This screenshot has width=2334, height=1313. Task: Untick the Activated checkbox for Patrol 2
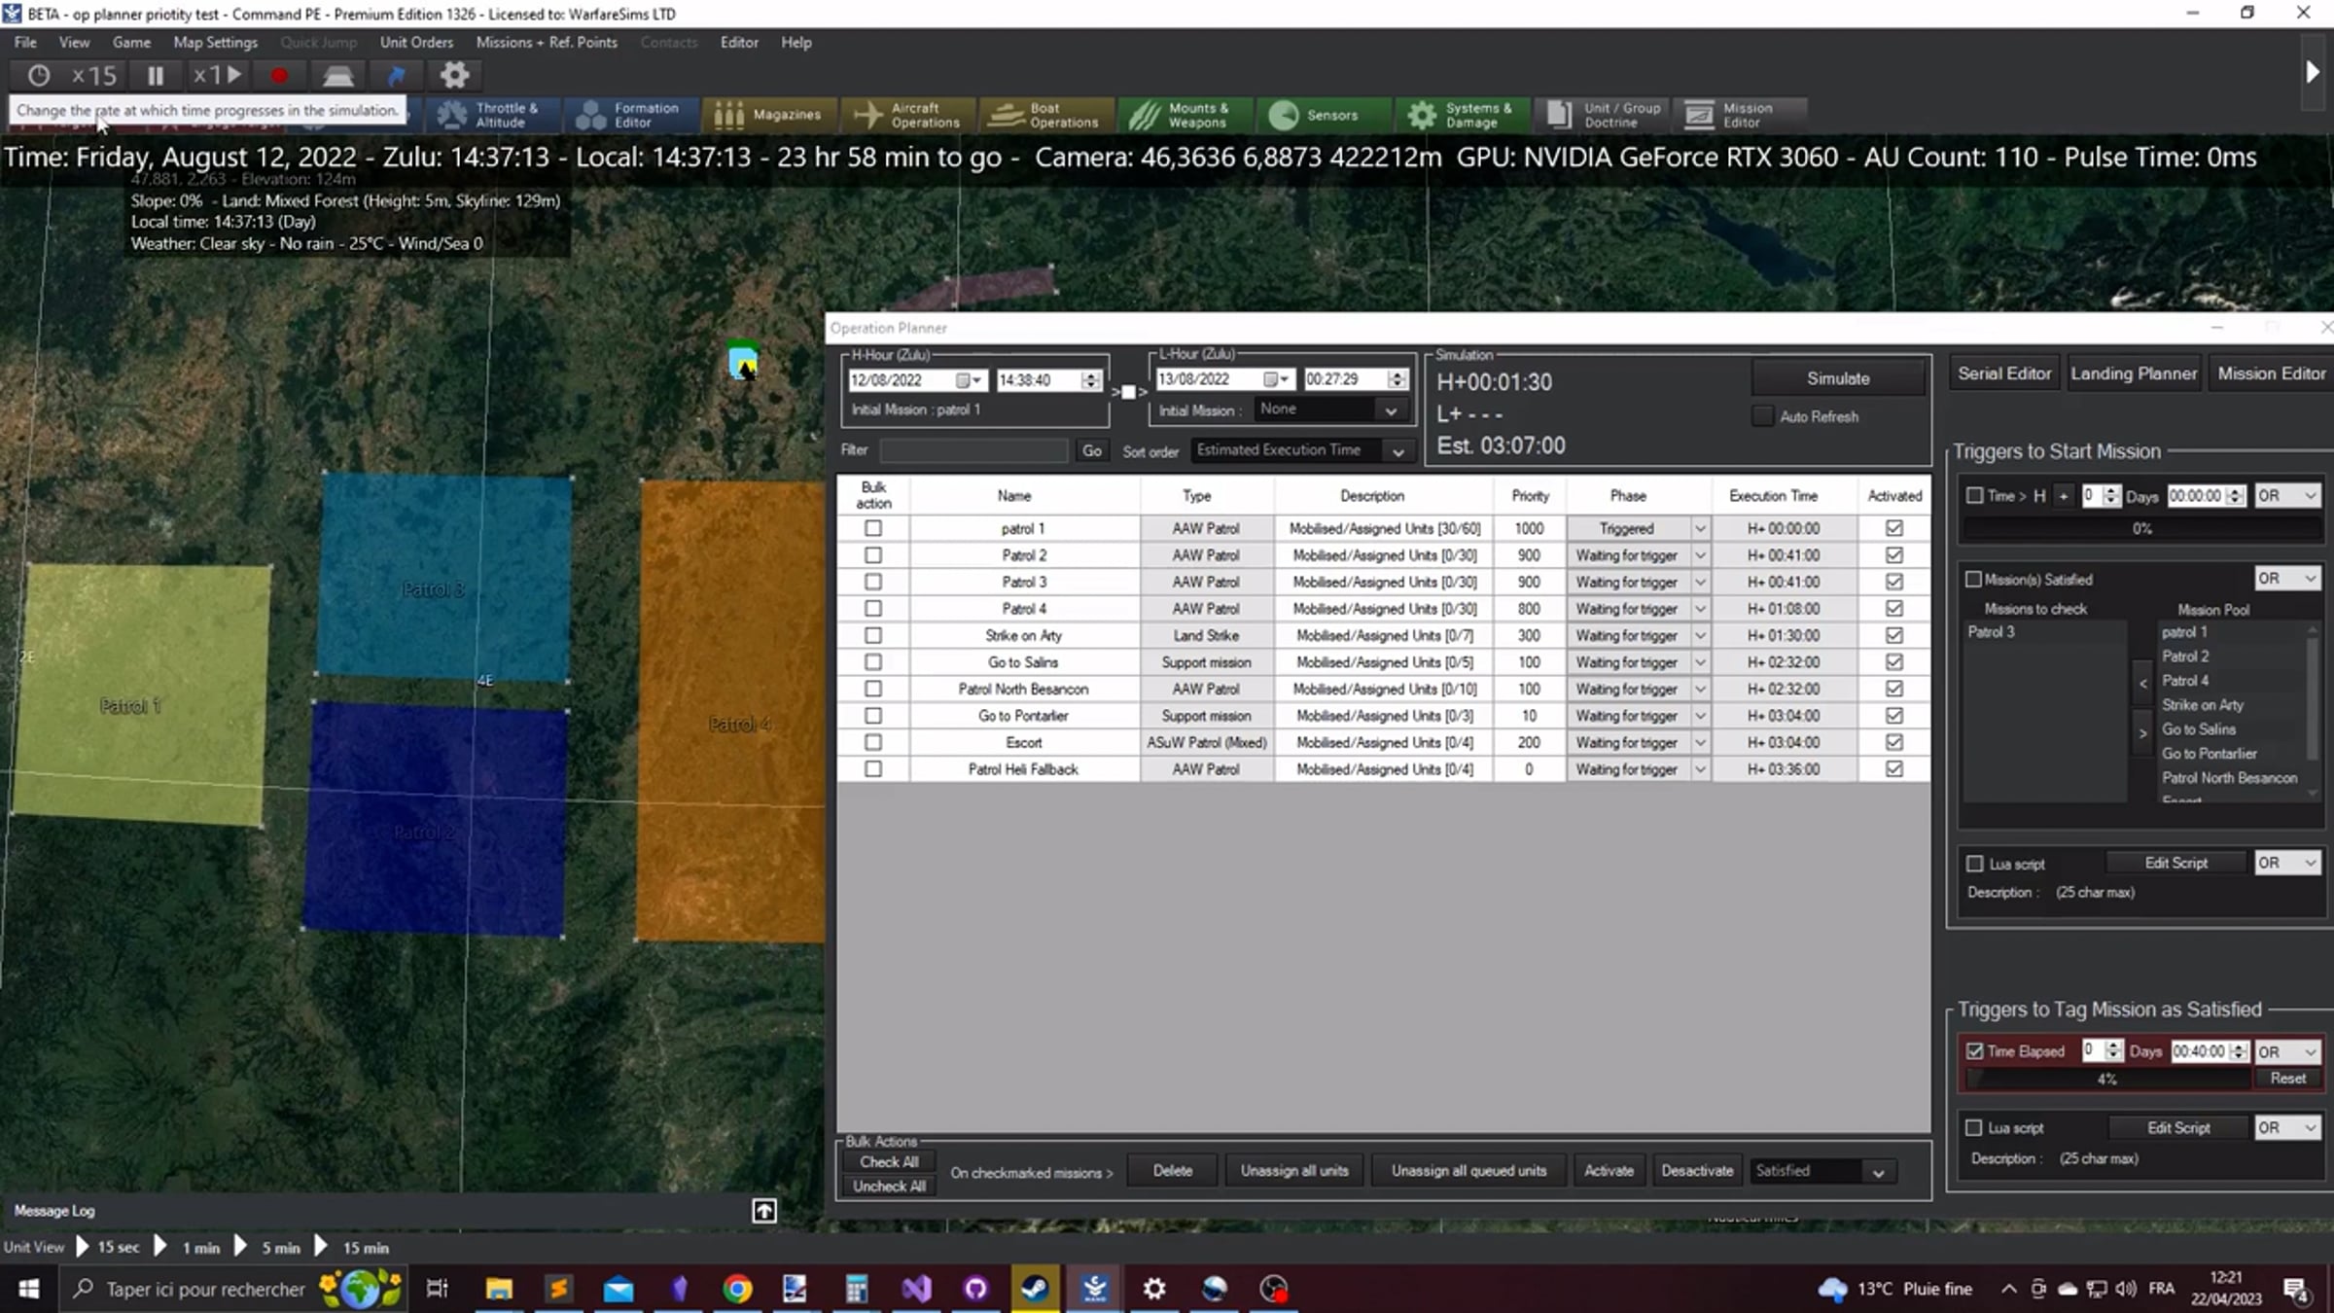[1893, 555]
